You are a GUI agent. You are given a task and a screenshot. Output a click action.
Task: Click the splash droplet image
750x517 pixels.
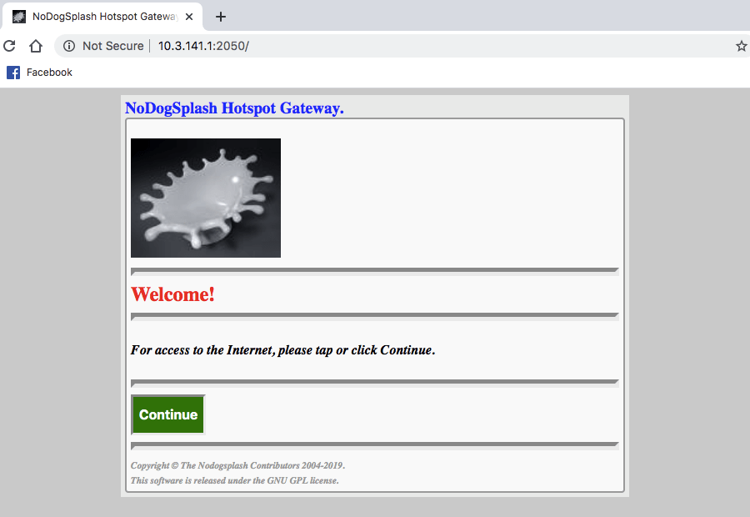coord(205,198)
